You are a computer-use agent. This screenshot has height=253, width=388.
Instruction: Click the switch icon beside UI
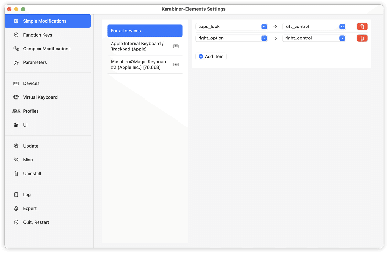point(16,125)
